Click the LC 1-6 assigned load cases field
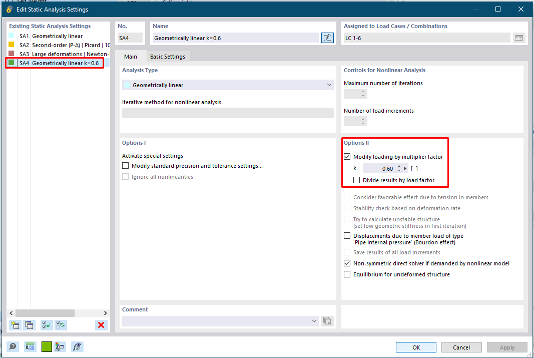This screenshot has height=358, width=534. (427, 38)
